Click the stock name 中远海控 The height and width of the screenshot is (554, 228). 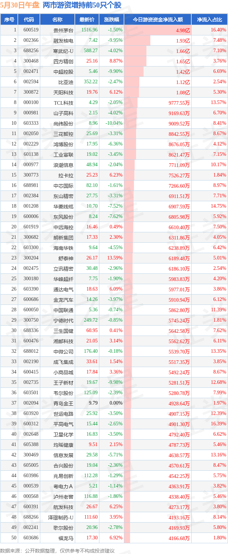[x=63, y=227]
